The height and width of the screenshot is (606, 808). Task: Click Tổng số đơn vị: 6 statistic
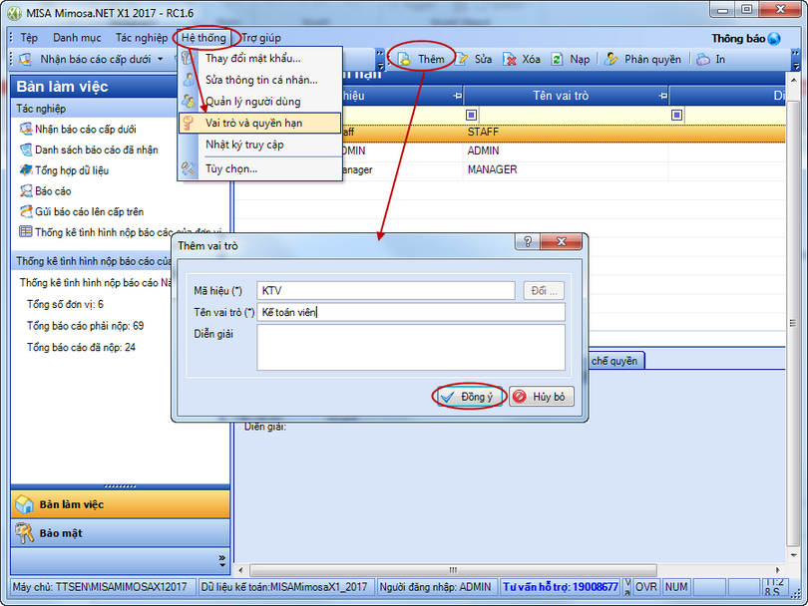click(x=66, y=304)
